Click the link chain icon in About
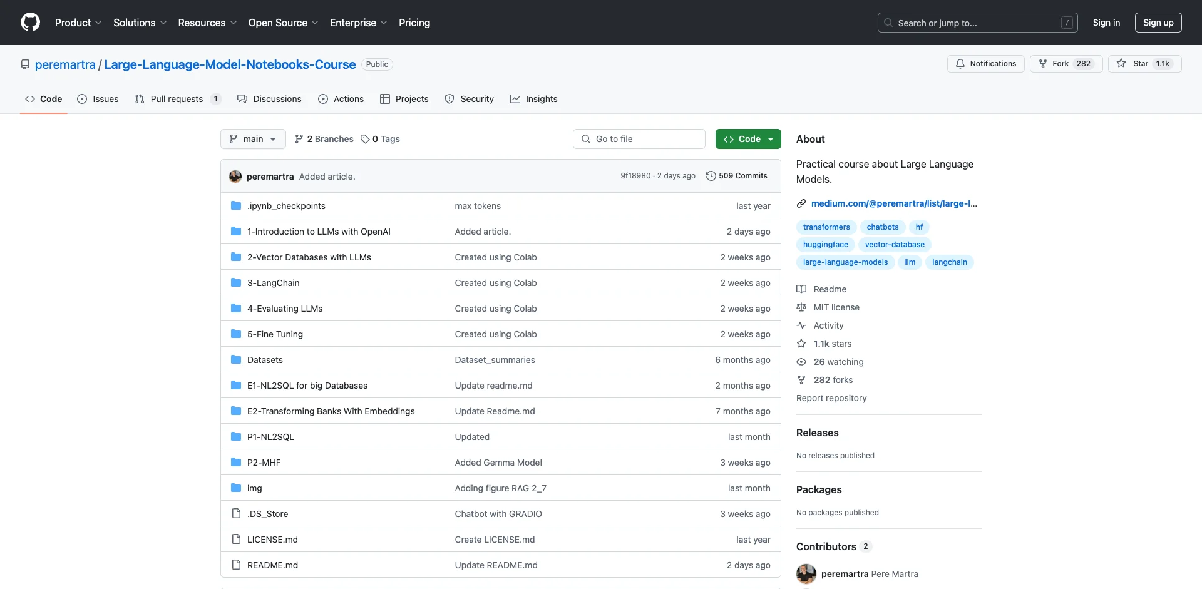The height and width of the screenshot is (589, 1202). (801, 203)
